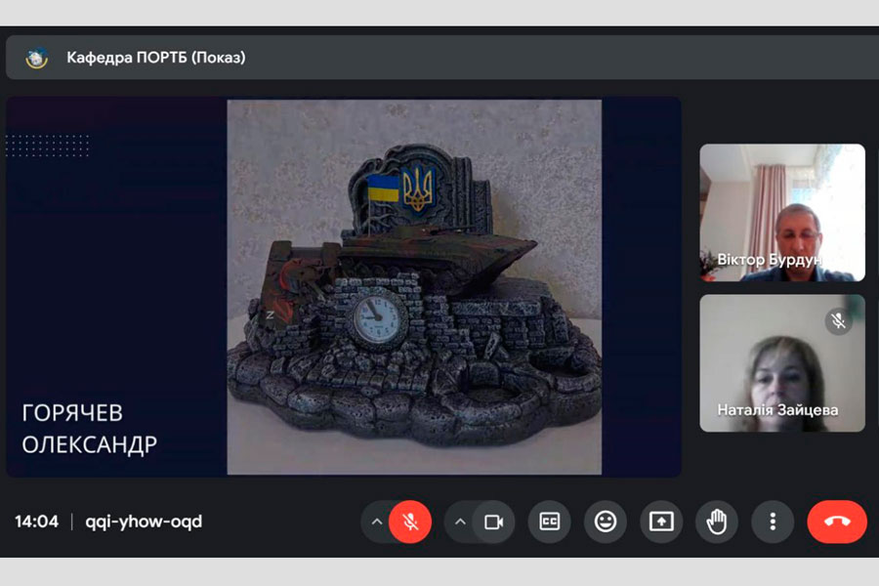Click the present screen icon
This screenshot has width=879, height=586.
point(661,522)
